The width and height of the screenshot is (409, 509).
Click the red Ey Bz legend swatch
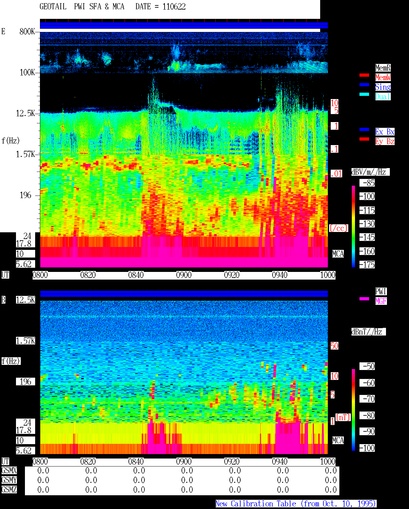coord(364,139)
